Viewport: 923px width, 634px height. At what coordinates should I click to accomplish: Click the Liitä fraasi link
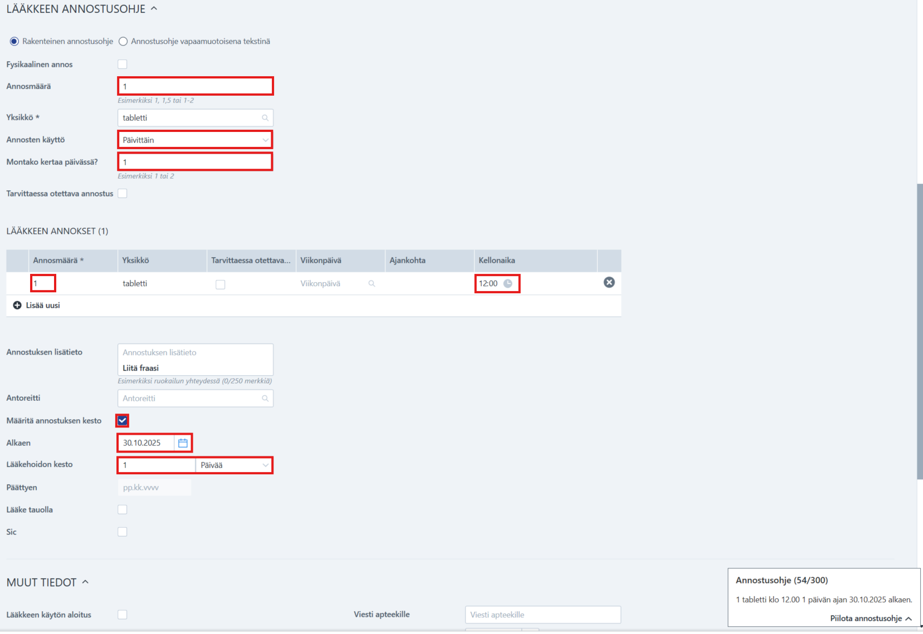pyautogui.click(x=141, y=368)
